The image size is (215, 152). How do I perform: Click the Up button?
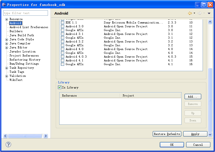click(193, 113)
